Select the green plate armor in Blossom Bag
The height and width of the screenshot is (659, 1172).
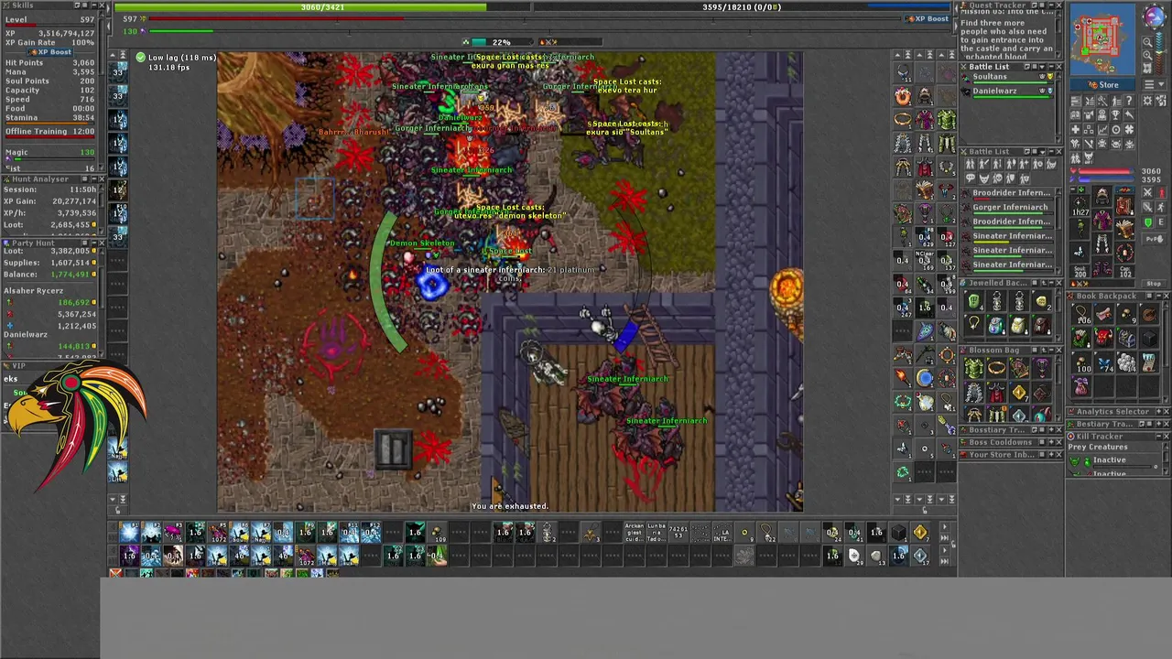click(974, 368)
